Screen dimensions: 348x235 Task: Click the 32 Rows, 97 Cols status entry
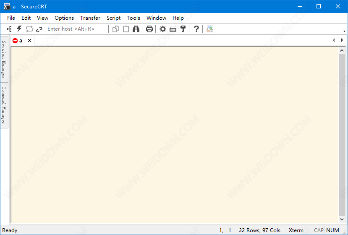[259, 230]
